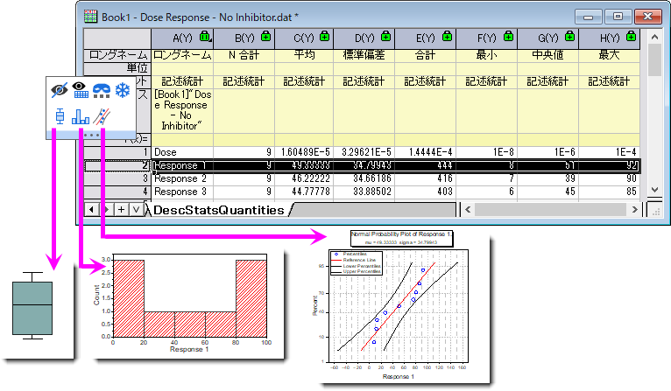Select the DescStatsQuantities sheet tab
The width and height of the screenshot is (671, 391).
pos(219,210)
